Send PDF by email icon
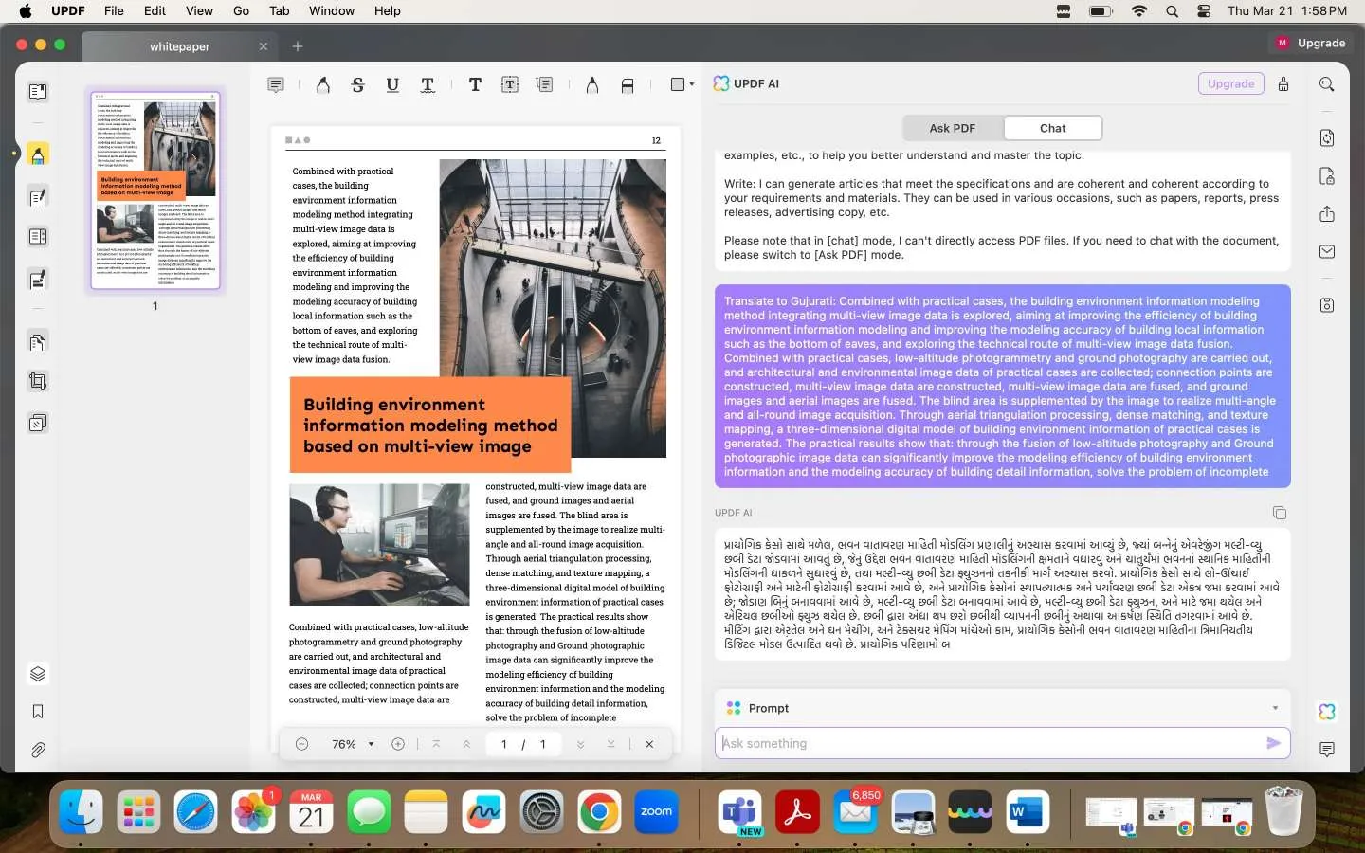Viewport: 1365px width, 853px height. [1327, 252]
